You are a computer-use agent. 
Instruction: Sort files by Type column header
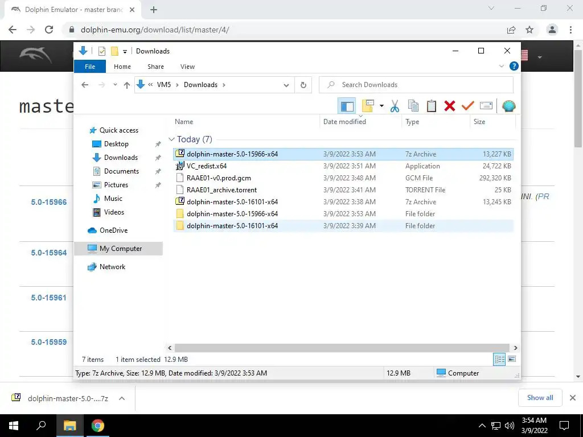click(x=412, y=122)
